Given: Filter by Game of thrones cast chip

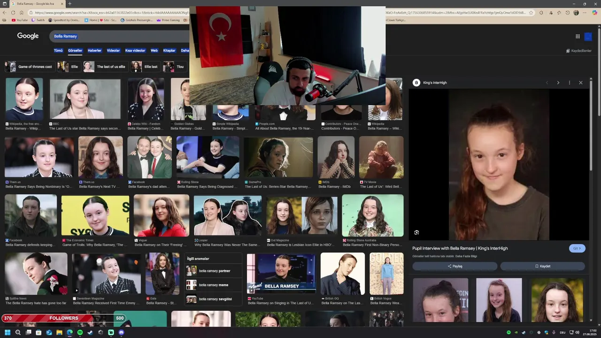Looking at the screenshot, I should 30,67.
